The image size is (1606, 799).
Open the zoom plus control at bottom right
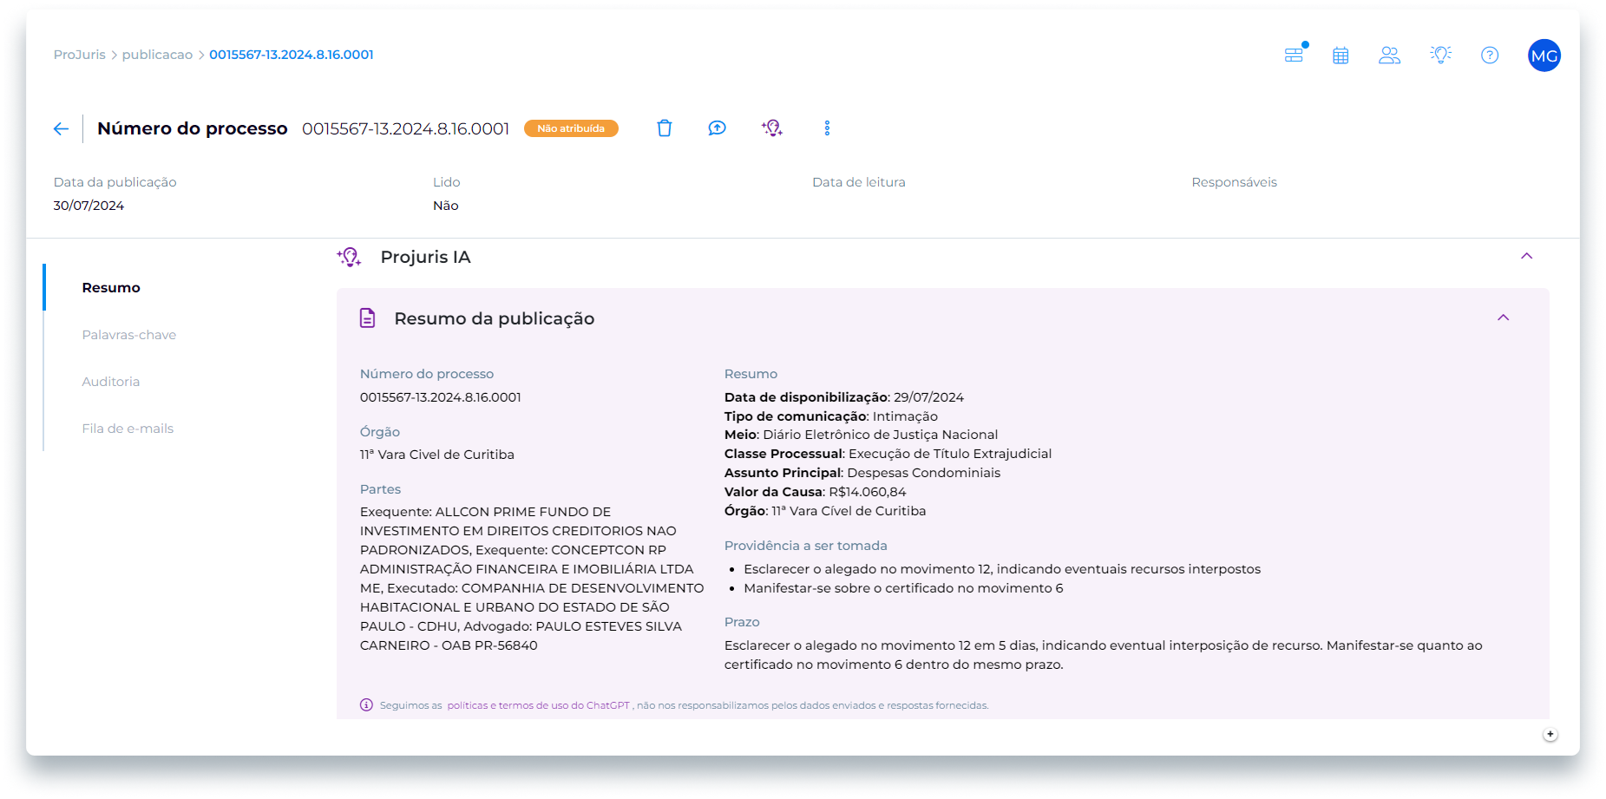coord(1550,733)
